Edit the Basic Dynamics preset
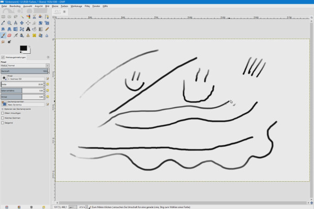This screenshot has width=314, height=209. tap(48, 104)
